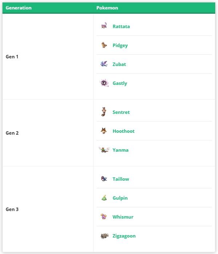
Task: Click the Sentret sprite icon
Action: point(104,112)
